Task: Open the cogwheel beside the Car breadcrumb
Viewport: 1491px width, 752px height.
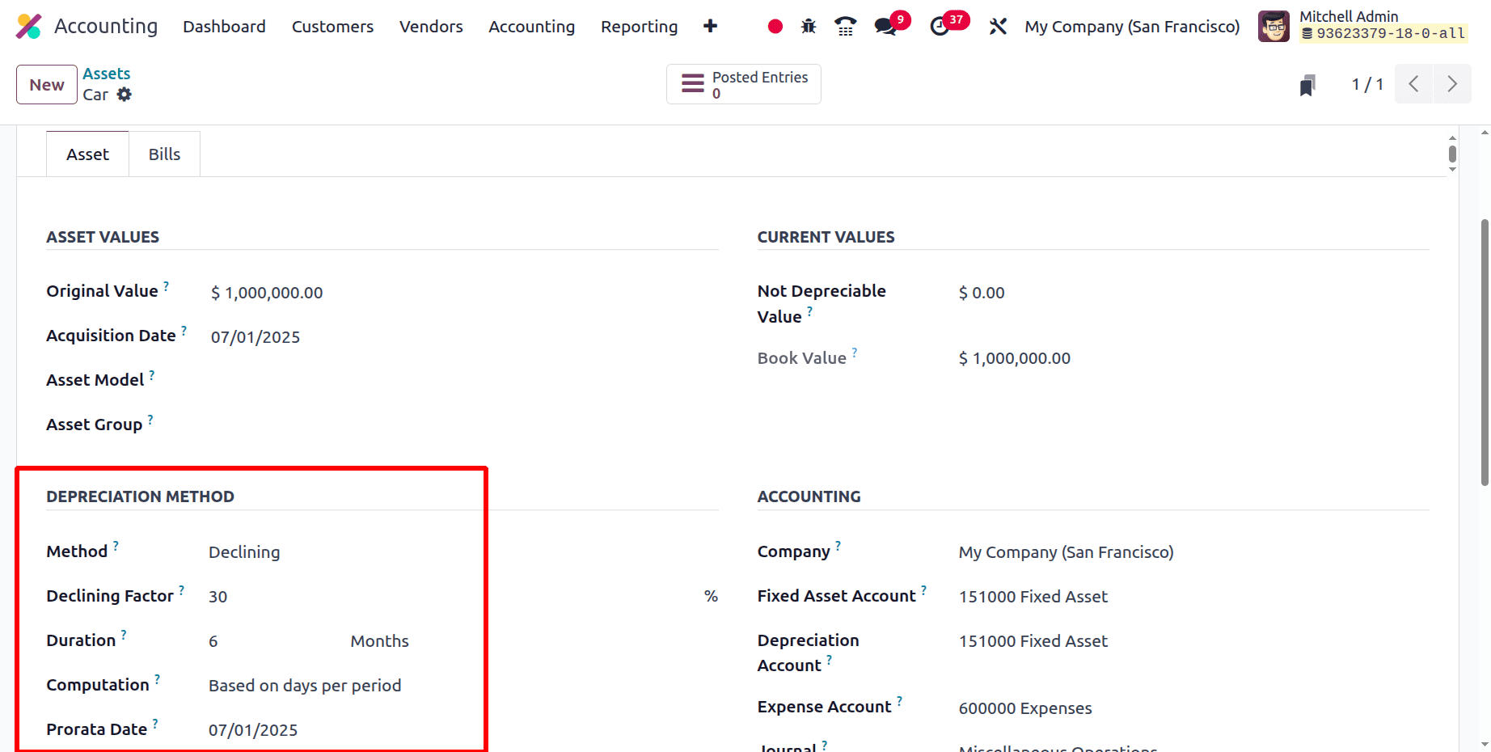Action: (x=125, y=95)
